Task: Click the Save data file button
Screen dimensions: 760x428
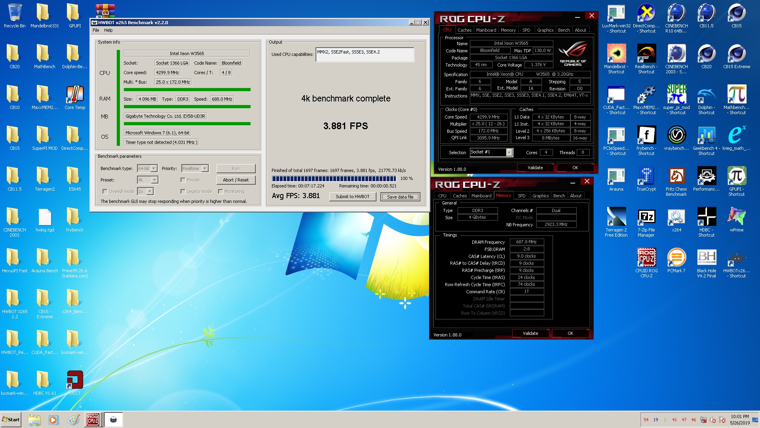Action: click(x=400, y=197)
